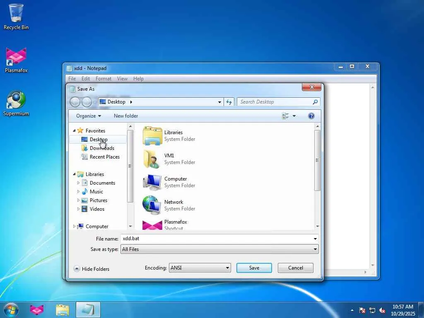The width and height of the screenshot is (424, 318).
Task: Select the Supermium desktop shortcut
Action: 16,103
